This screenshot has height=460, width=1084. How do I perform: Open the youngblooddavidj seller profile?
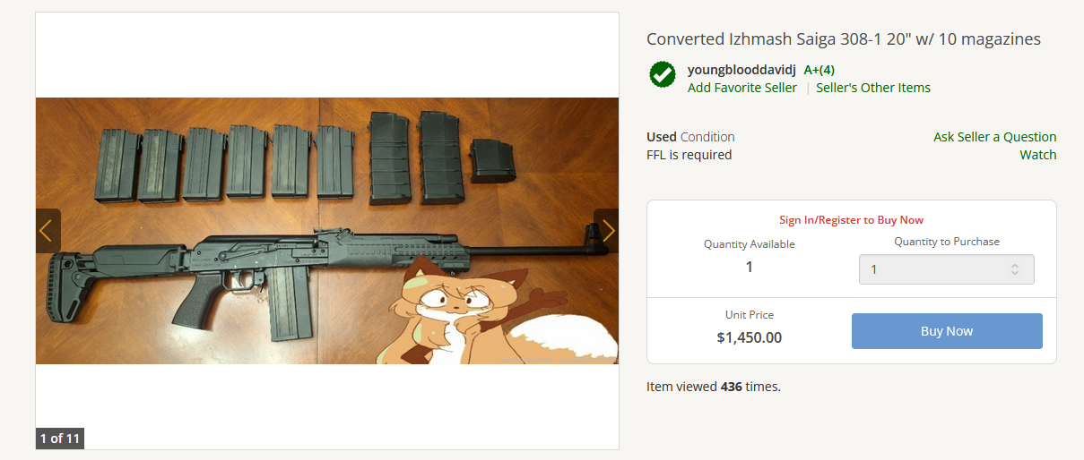(x=741, y=70)
